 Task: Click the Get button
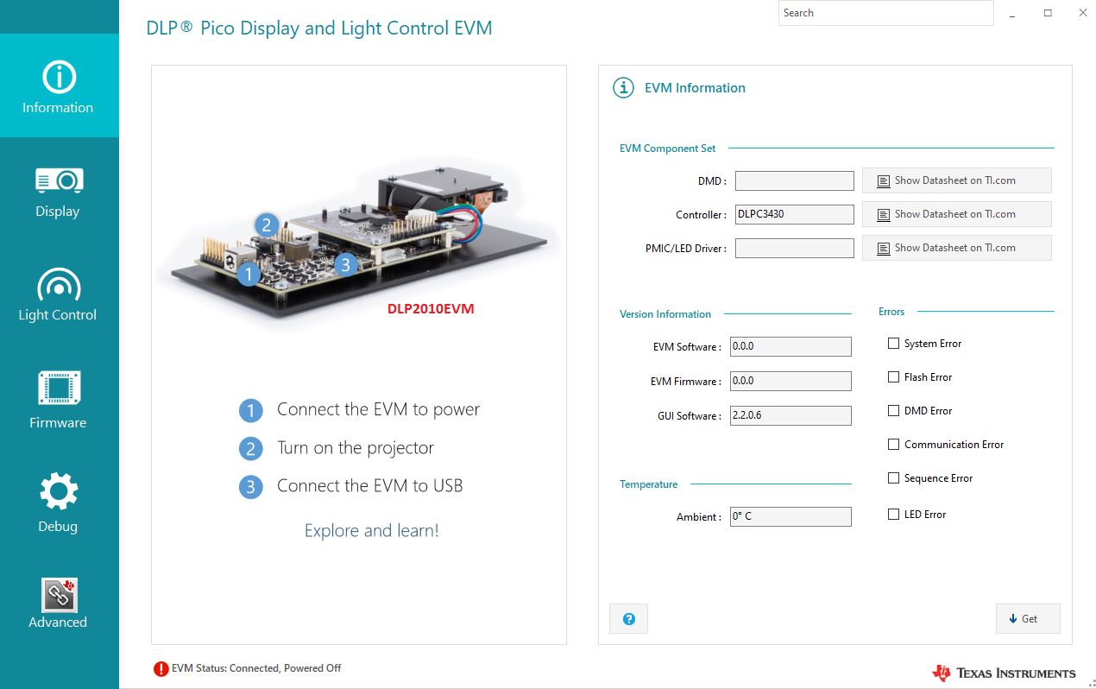(1028, 619)
